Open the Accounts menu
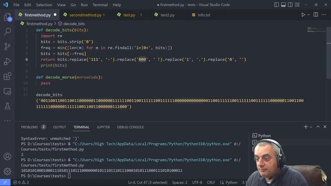The image size is (331, 186). tap(7, 157)
